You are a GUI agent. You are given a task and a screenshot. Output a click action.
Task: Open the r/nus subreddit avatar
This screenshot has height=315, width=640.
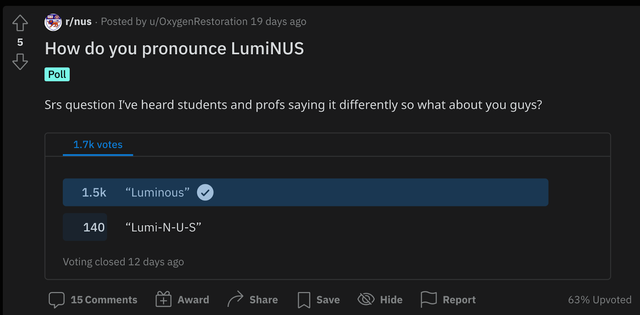[x=53, y=22]
